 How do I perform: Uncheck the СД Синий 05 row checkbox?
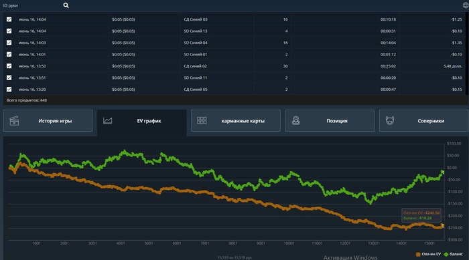[x=9, y=90]
